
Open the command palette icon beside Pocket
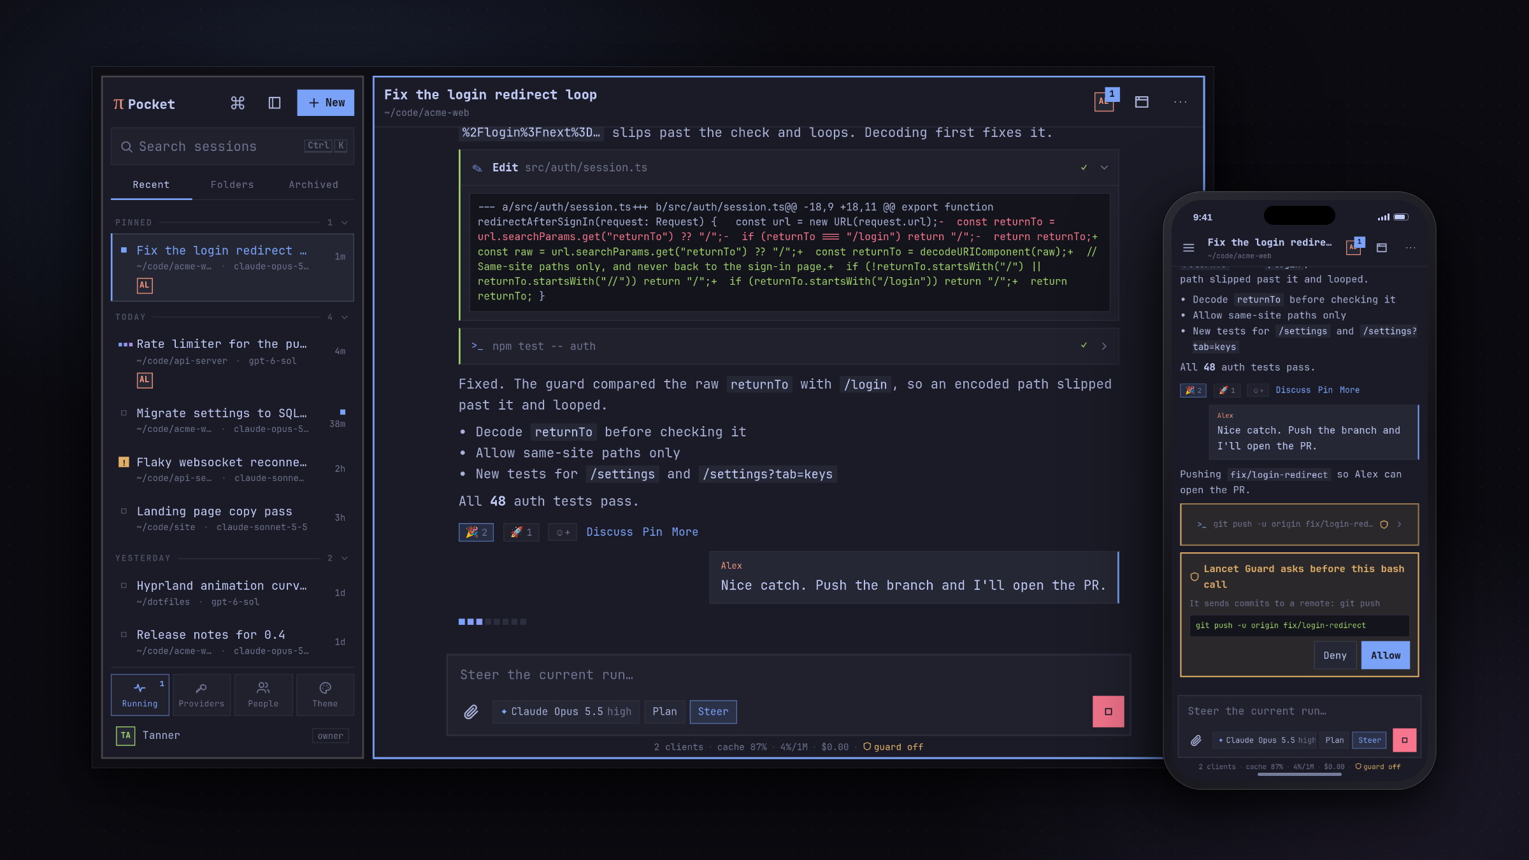(x=238, y=103)
